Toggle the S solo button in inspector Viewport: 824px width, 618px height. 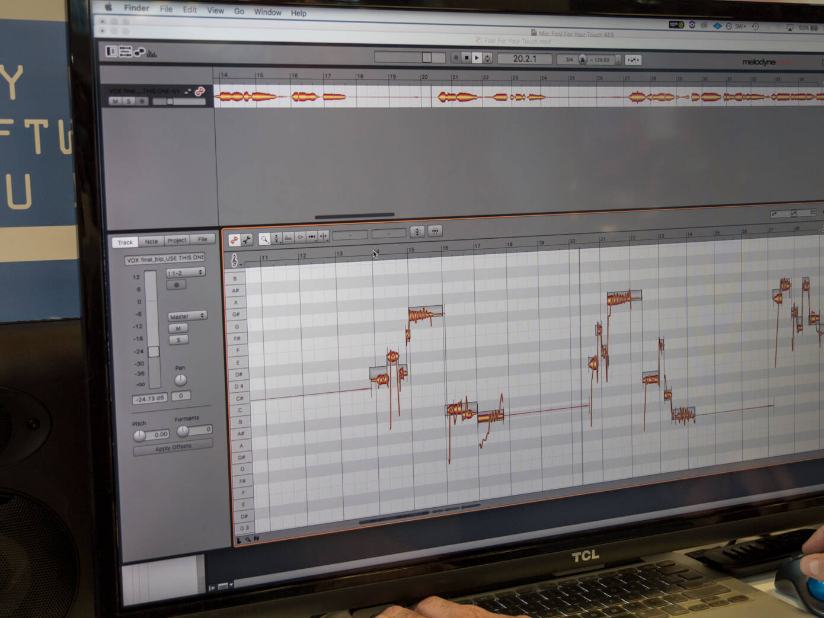pos(178,340)
